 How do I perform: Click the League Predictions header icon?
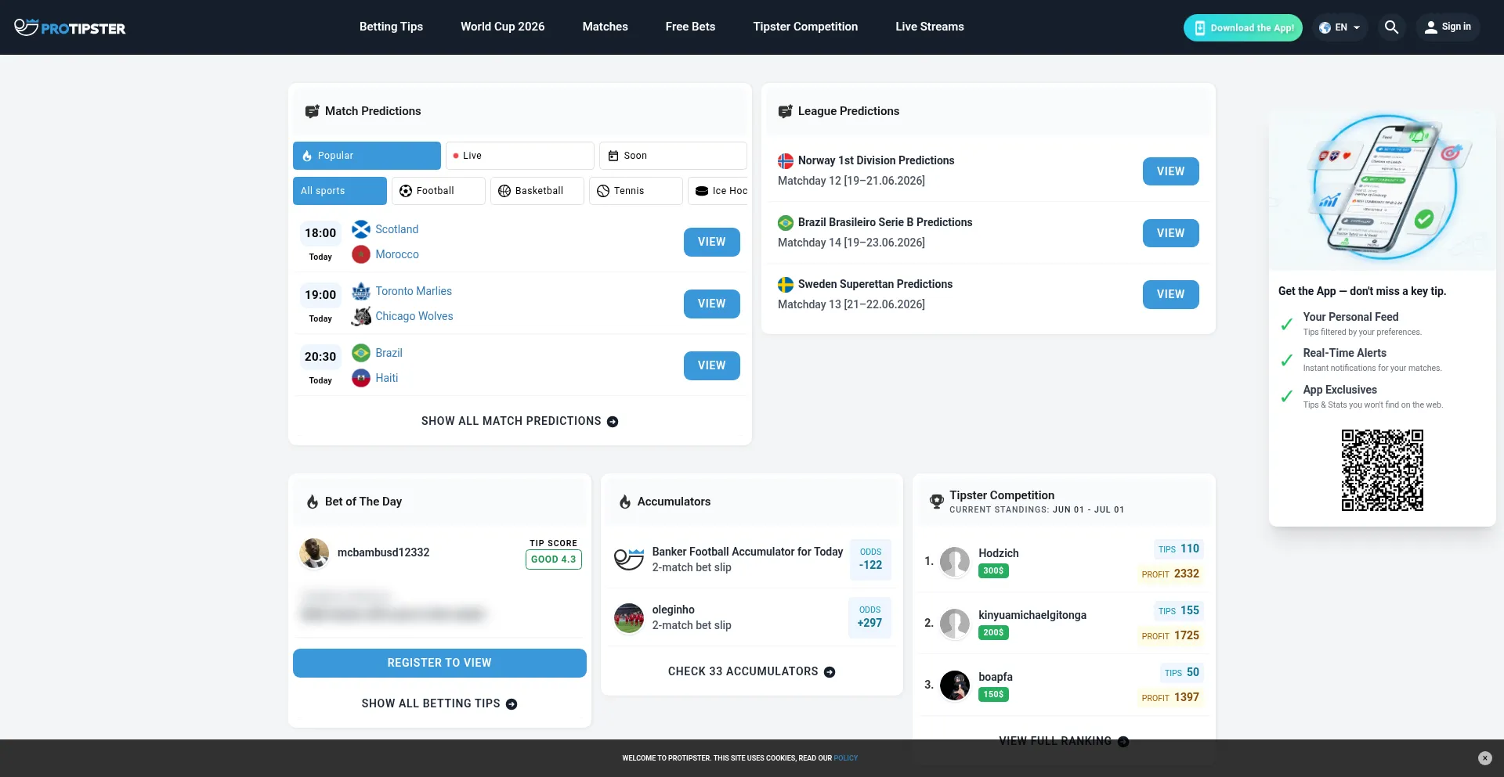[x=785, y=112]
